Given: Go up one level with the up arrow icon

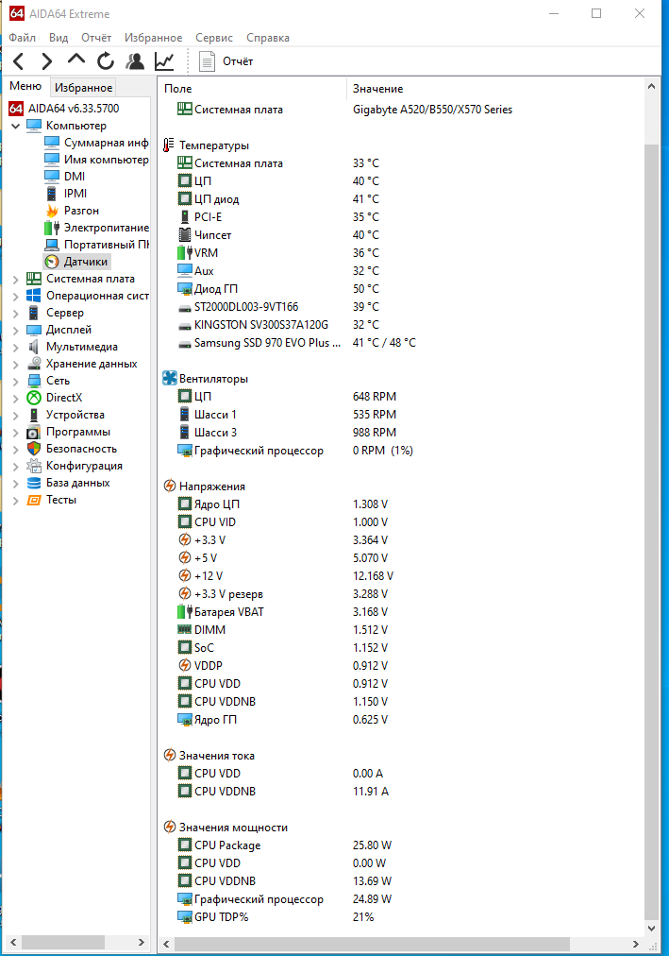Looking at the screenshot, I should pos(76,60).
